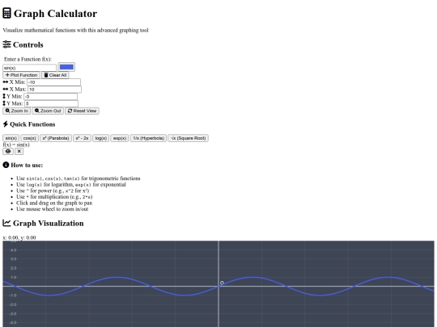The image size is (437, 327).
Task: Click the Zoom In button
Action: tap(17, 111)
